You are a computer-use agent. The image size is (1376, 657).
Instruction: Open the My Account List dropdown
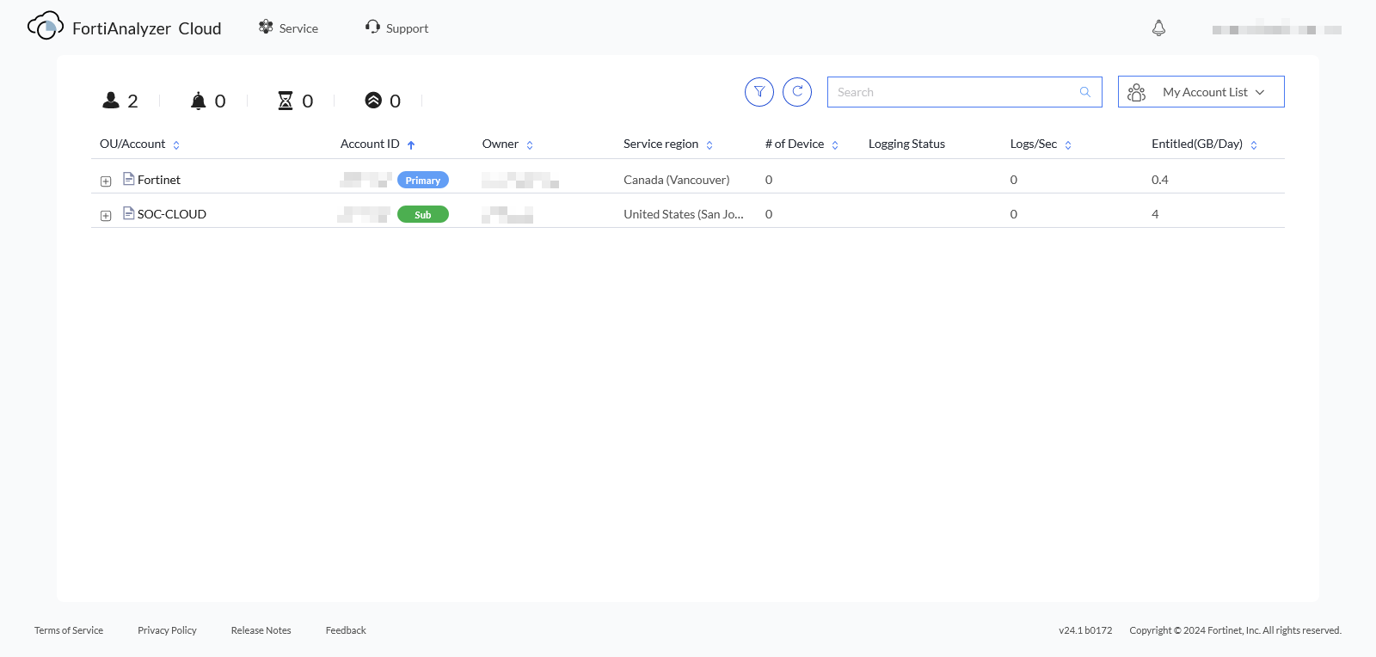point(1201,92)
